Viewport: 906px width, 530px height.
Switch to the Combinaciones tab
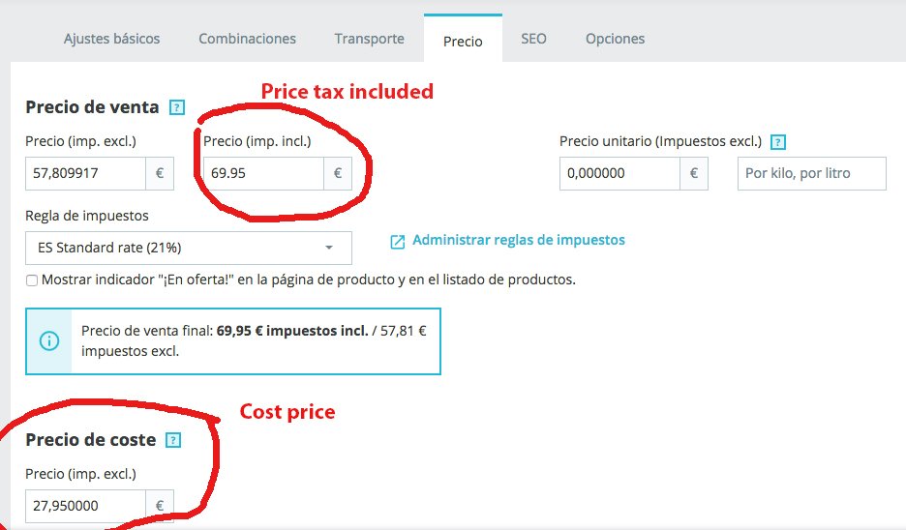(247, 39)
